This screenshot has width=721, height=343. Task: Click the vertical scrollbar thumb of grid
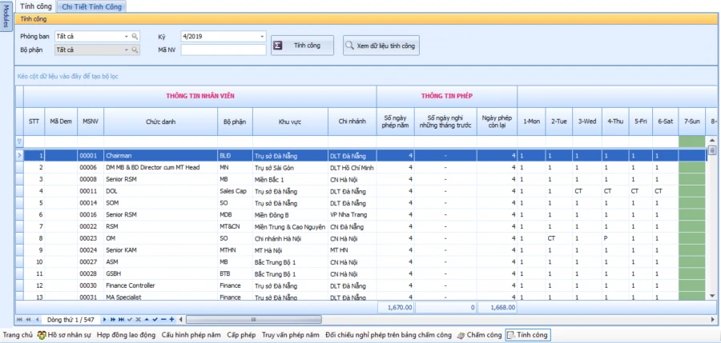712,150
